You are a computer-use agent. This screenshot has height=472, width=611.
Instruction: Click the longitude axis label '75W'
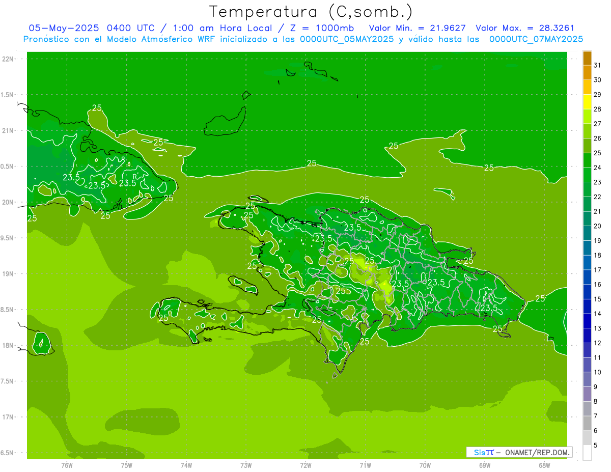coord(127,465)
